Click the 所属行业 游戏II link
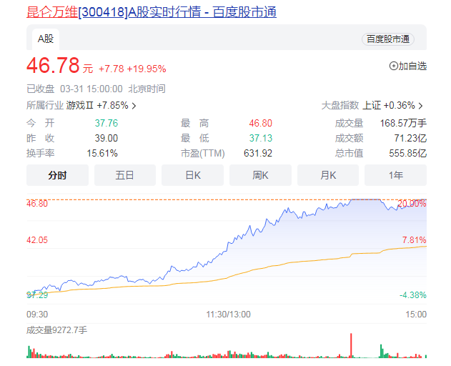 97,105
